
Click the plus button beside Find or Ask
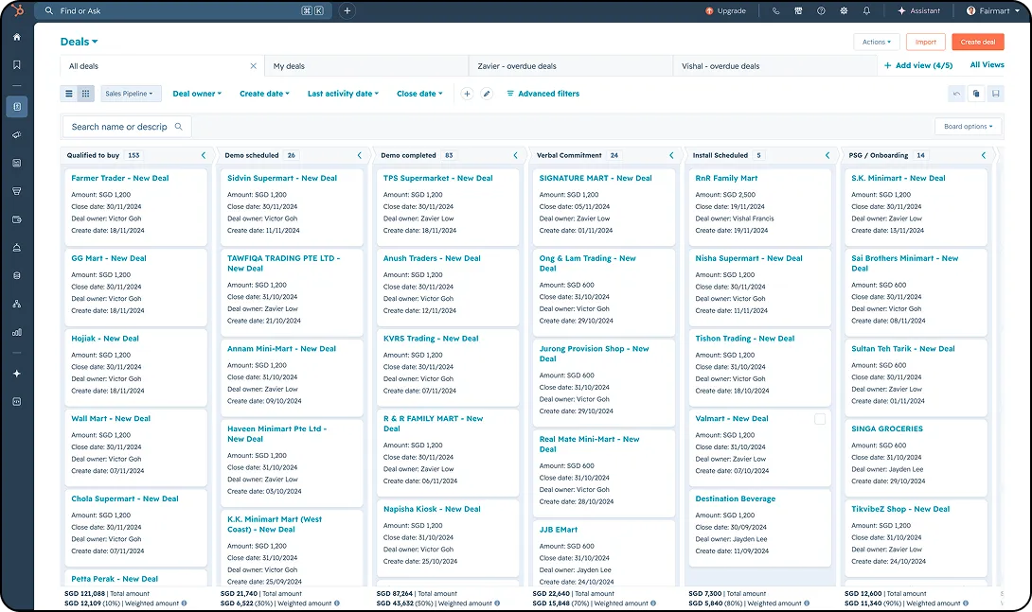coord(347,10)
